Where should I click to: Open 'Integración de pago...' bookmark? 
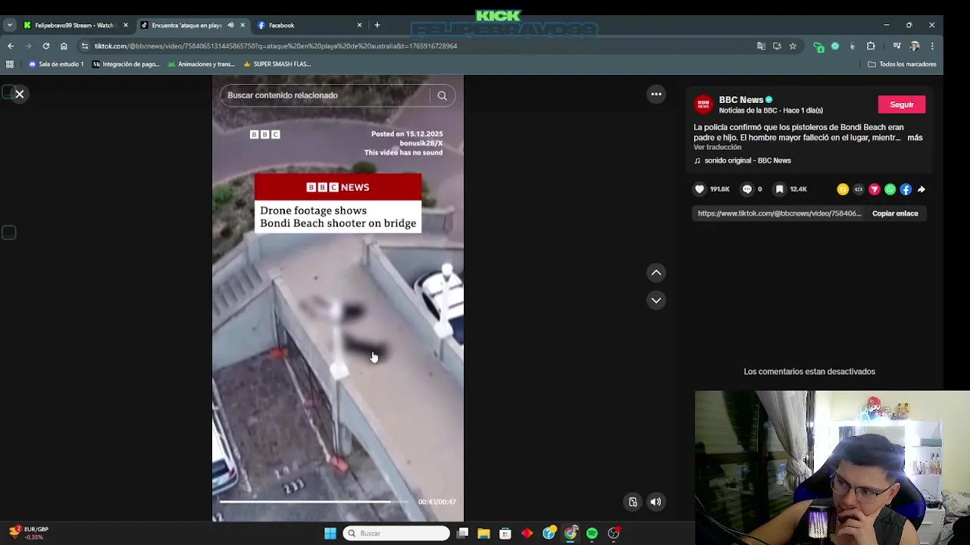[126, 64]
